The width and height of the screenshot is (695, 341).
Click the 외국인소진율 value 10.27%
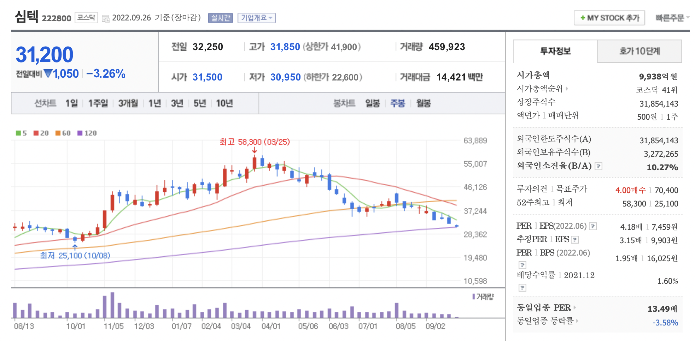[x=662, y=167]
